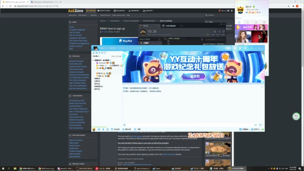
Task: Select the contacts tab in YY main panel
Action: tap(247, 22)
